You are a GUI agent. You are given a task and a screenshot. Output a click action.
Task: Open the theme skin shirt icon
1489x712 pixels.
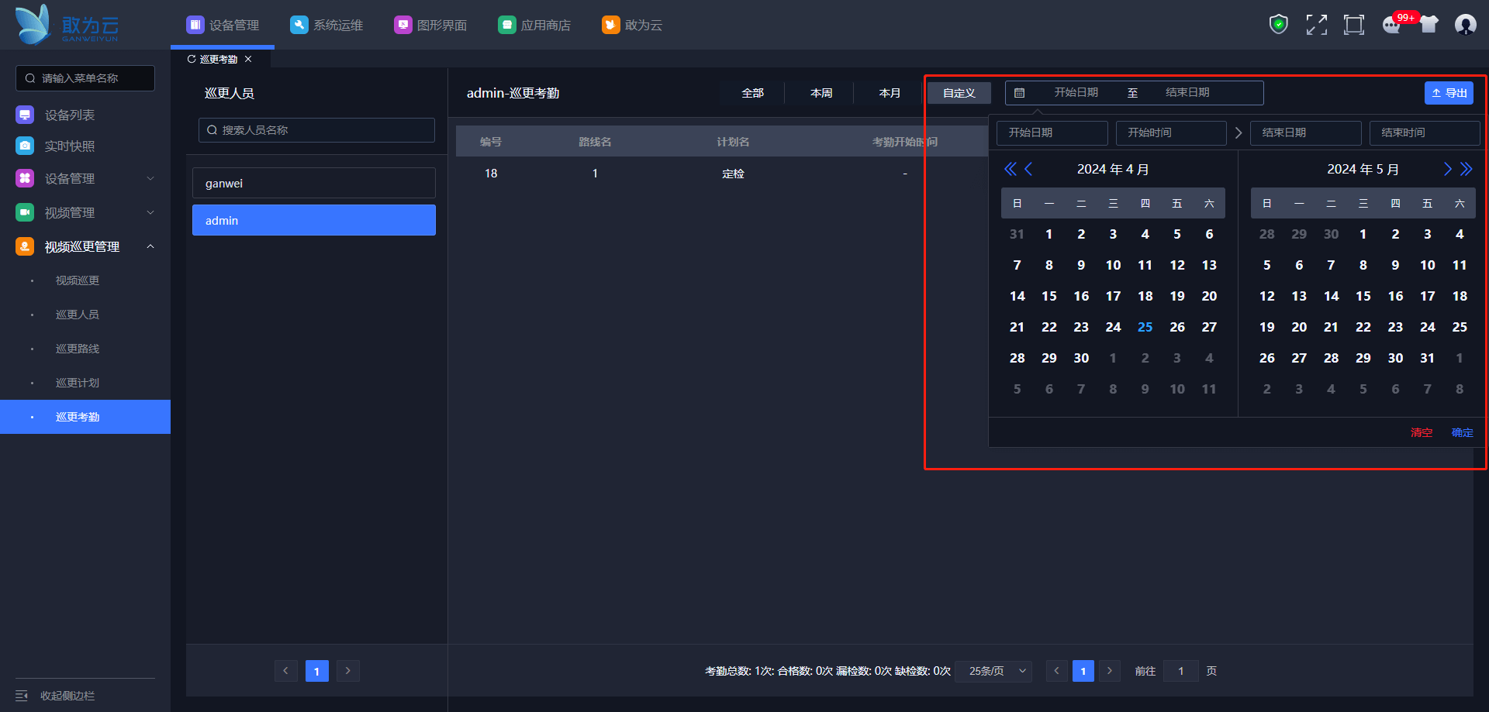pos(1429,25)
